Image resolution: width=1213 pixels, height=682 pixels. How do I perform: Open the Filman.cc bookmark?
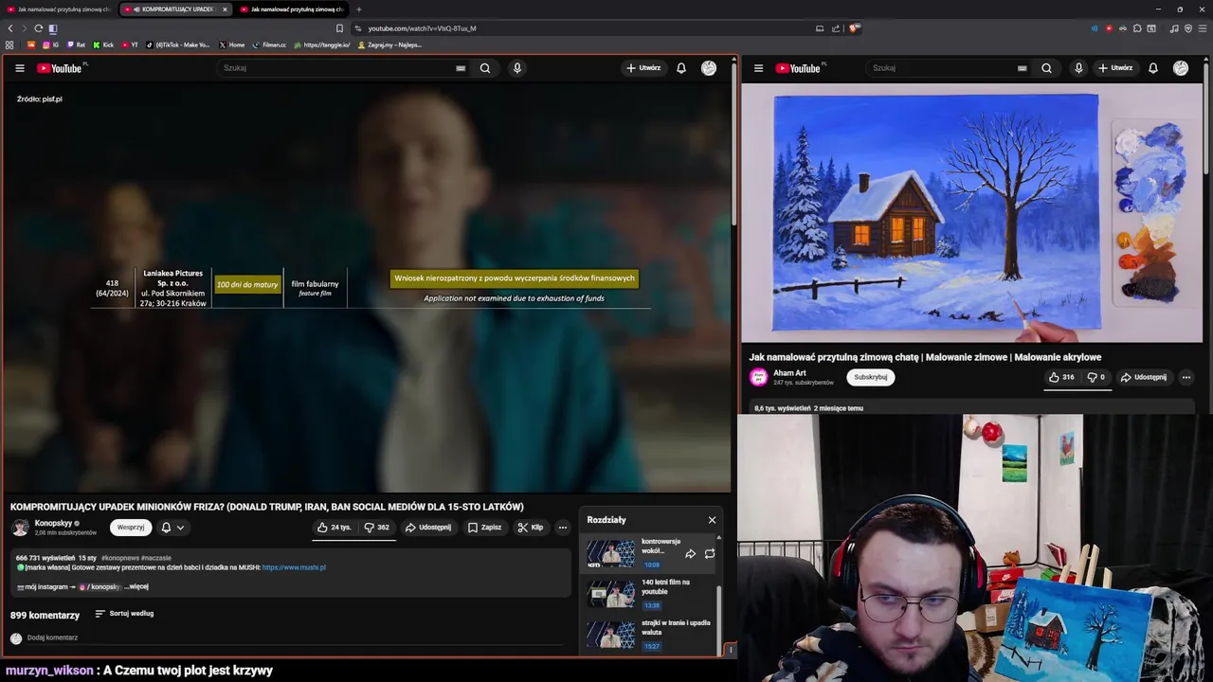click(x=269, y=45)
